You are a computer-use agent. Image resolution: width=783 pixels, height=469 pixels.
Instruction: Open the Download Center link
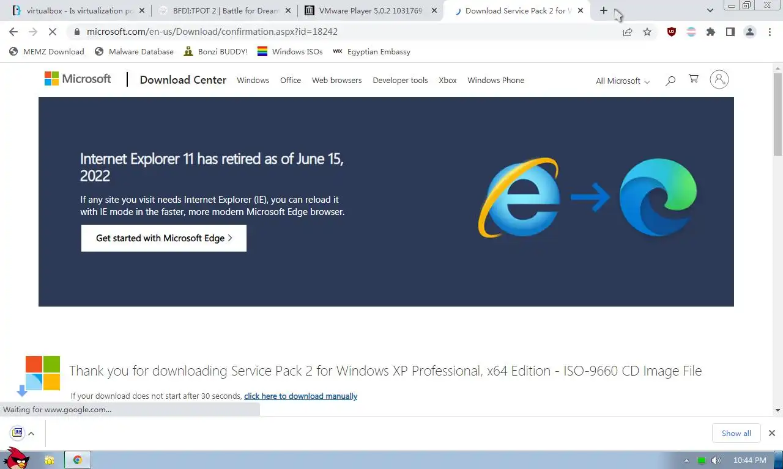183,80
